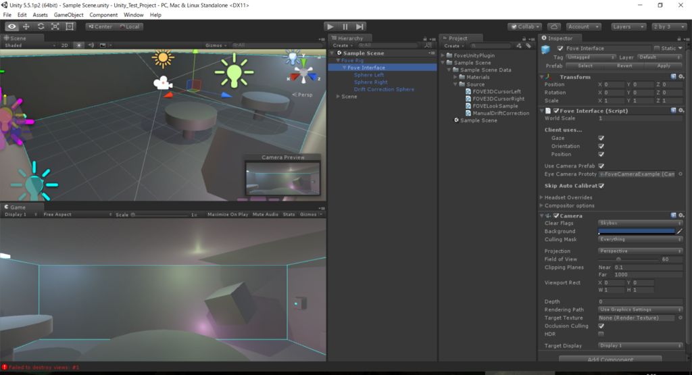Open the GameObject menu
692x375 pixels.
[x=68, y=15]
